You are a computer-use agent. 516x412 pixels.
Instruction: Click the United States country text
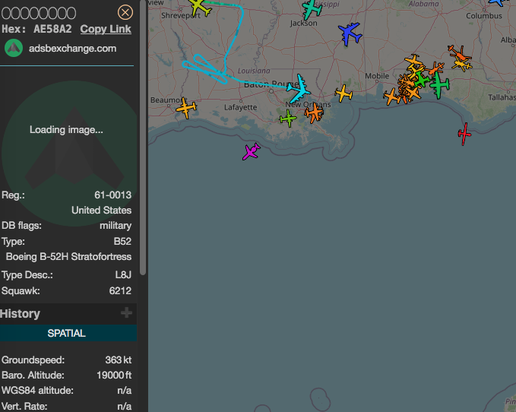pos(101,210)
